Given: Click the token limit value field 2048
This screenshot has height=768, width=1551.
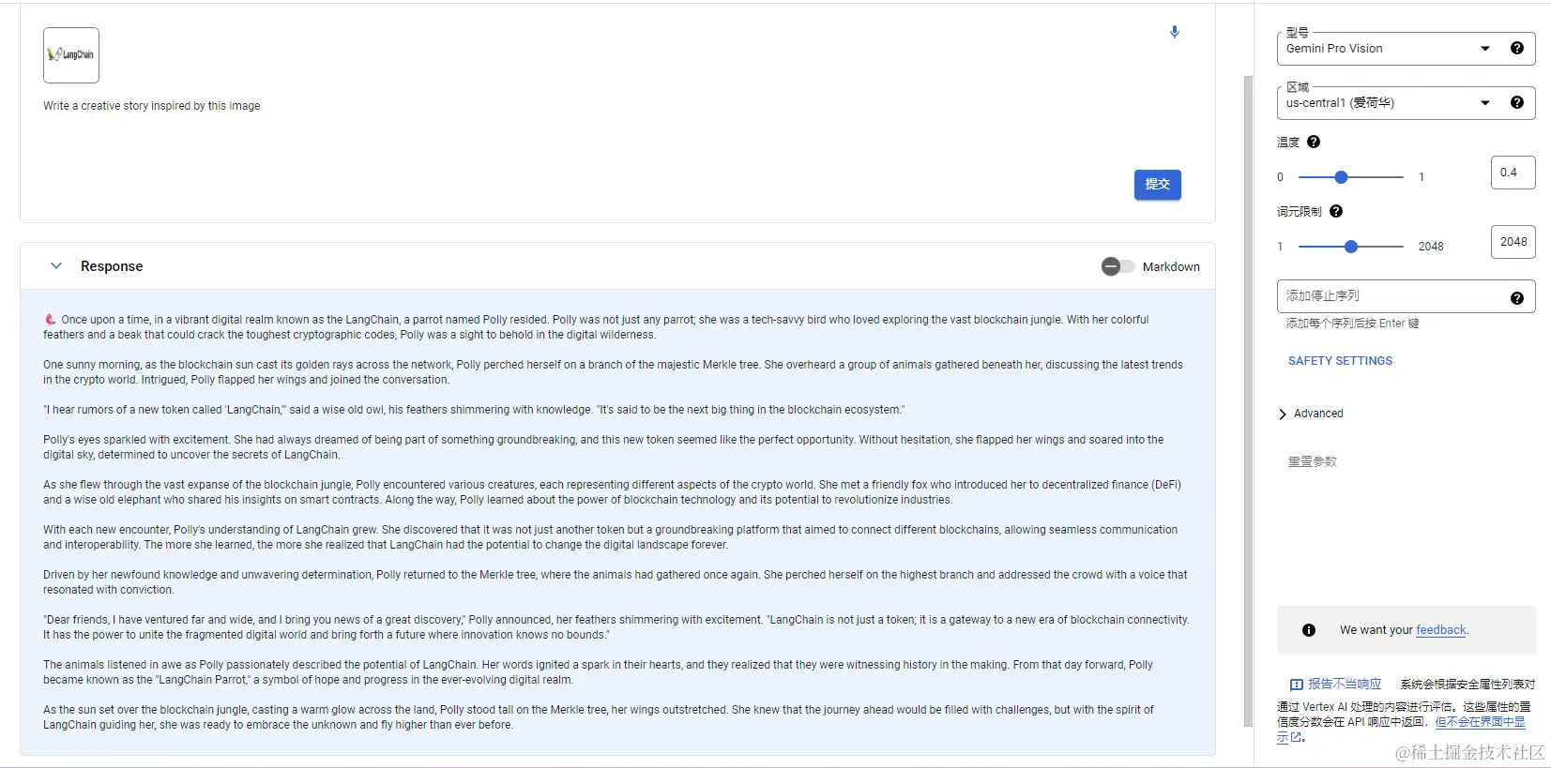Looking at the screenshot, I should click(1513, 242).
